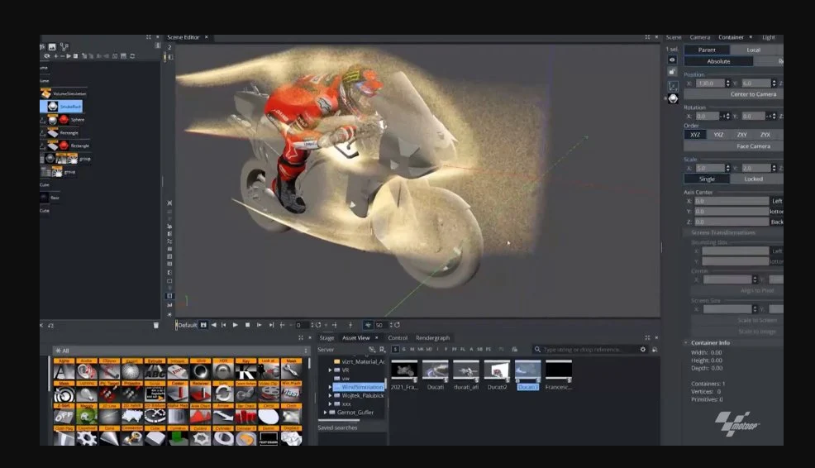Open the Rendergraph tab
This screenshot has width=815, height=468.
(432, 338)
